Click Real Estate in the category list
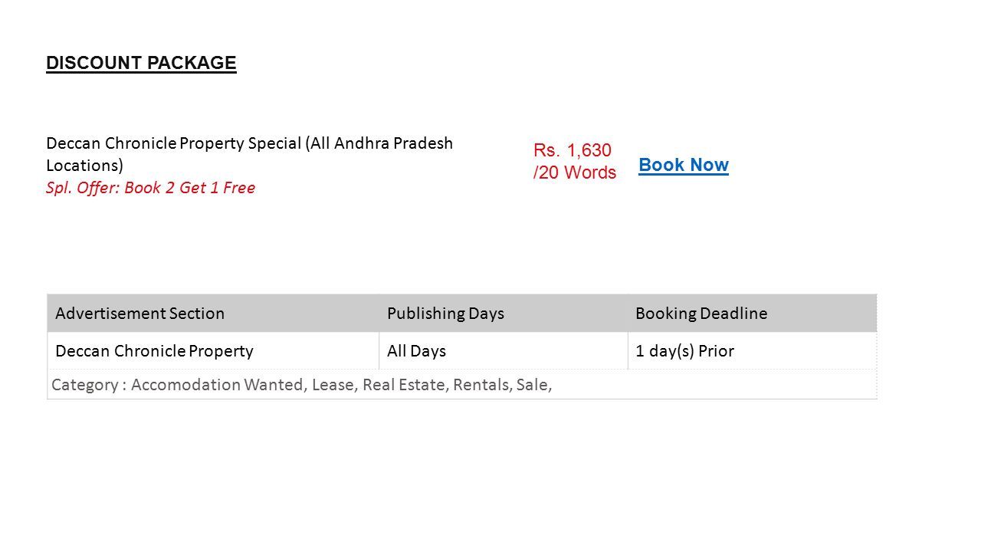 pos(405,385)
